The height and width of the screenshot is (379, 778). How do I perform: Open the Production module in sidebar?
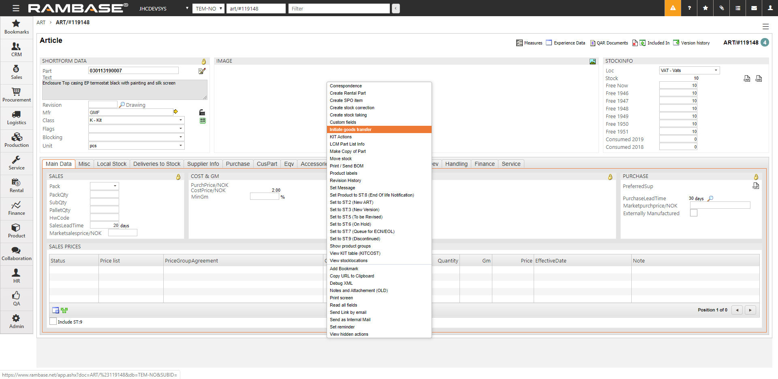coord(16,140)
